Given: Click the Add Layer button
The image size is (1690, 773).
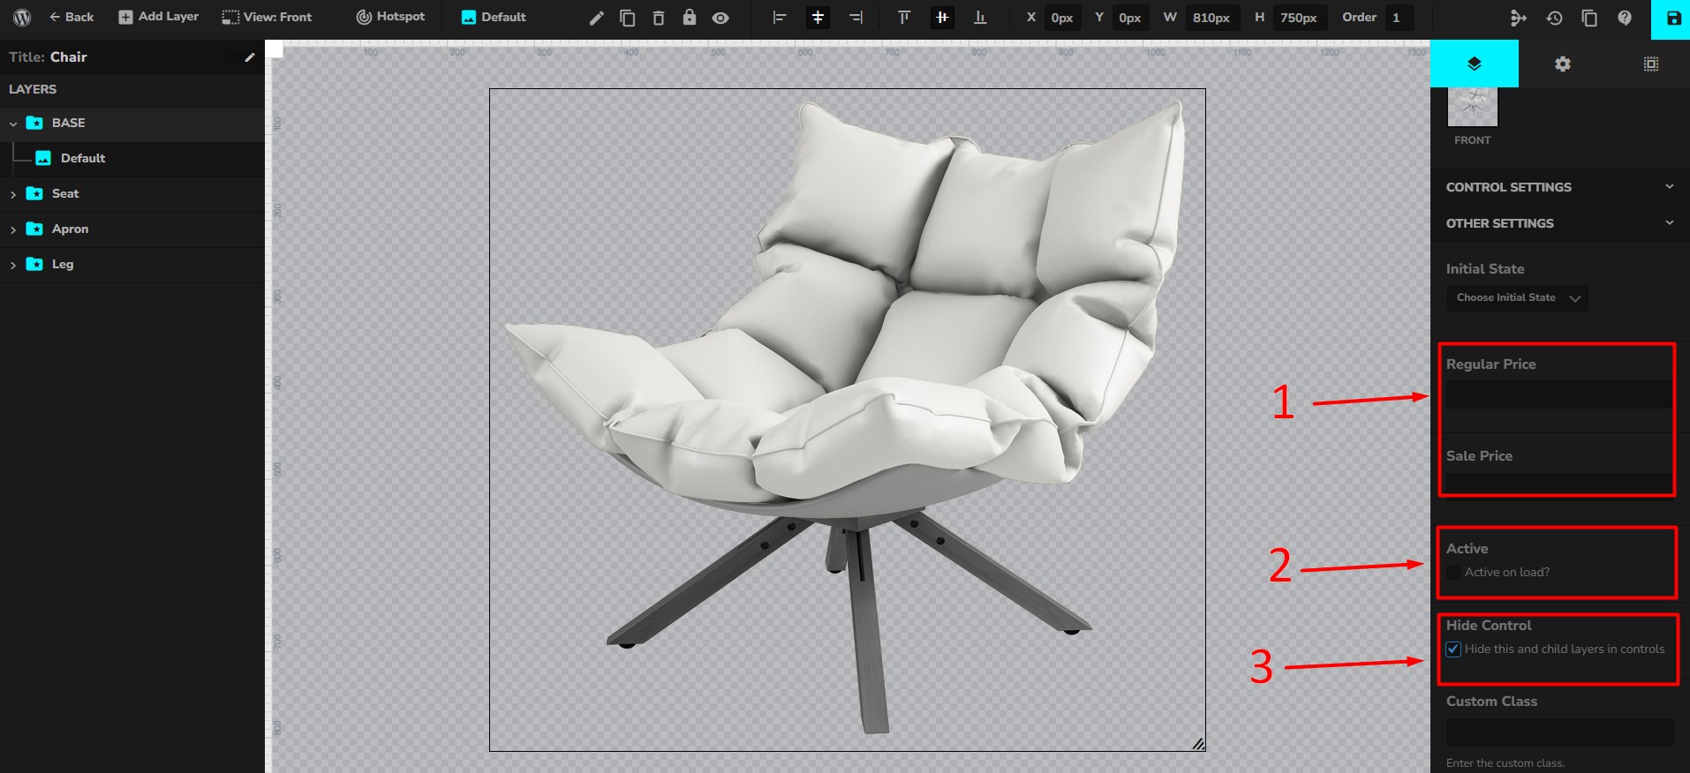Looking at the screenshot, I should (x=159, y=18).
